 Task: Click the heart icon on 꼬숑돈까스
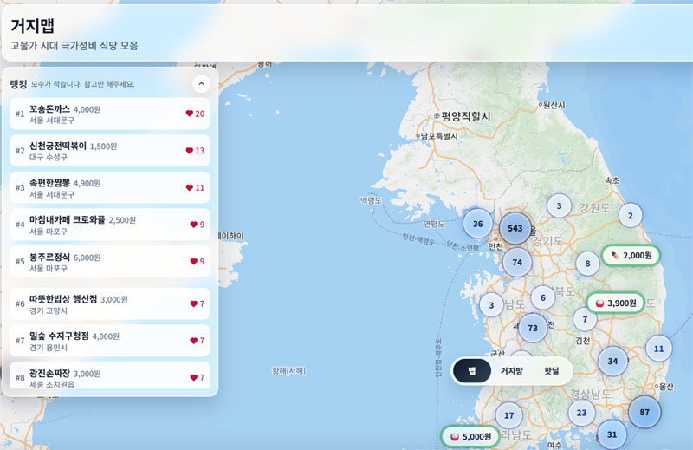click(189, 114)
